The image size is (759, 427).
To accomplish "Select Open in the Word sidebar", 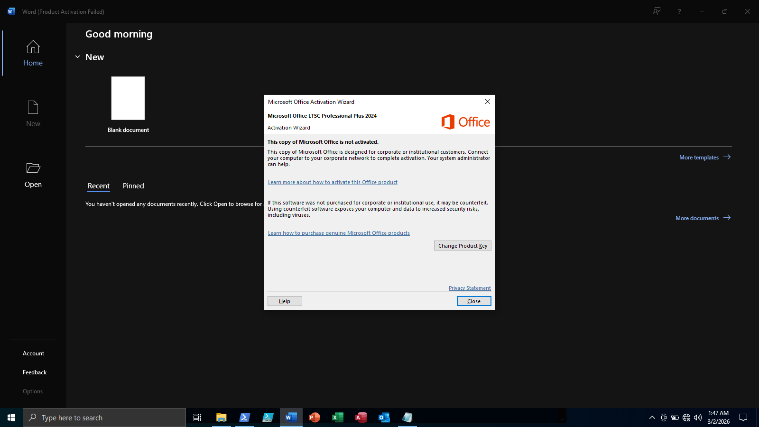I will (x=33, y=175).
